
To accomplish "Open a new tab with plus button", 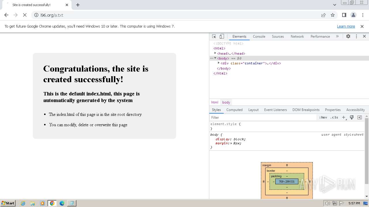I will coord(78,5).
